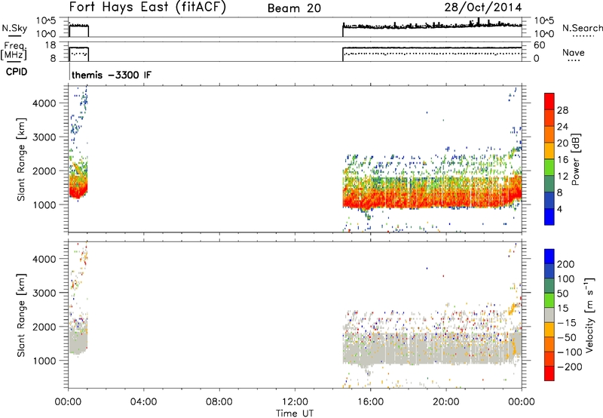Click the "-50" velocity colorbar tick
The height and width of the screenshot is (418, 603).
click(x=567, y=337)
